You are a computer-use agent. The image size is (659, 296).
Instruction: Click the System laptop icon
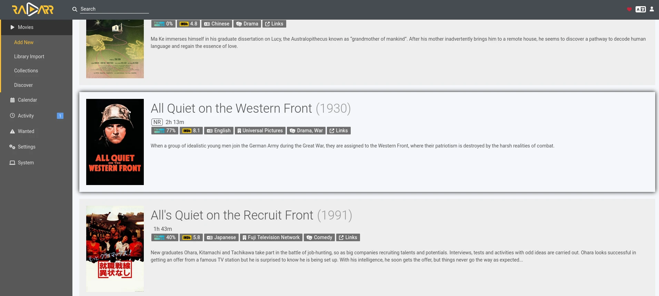[x=12, y=163]
